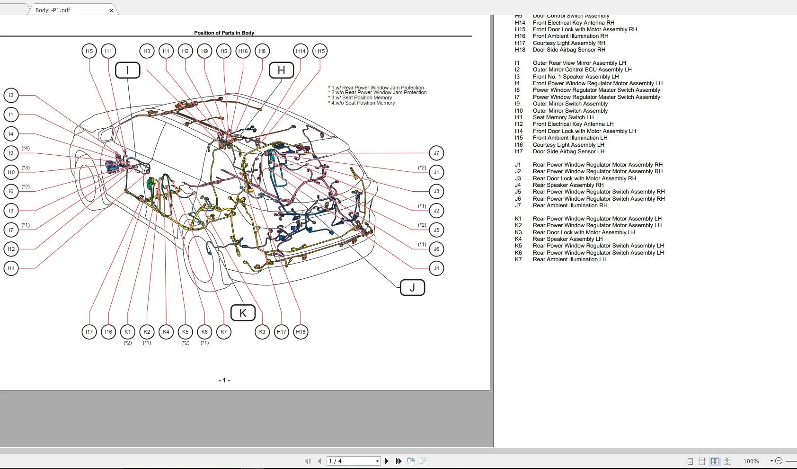
Task: Click 'Rear Ambient Illumination RH' entry
Action: click(x=570, y=205)
